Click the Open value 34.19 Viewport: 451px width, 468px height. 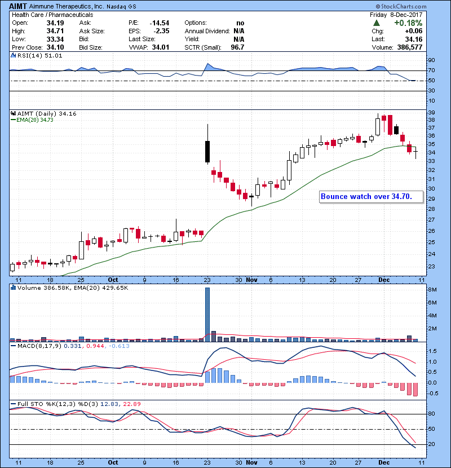point(55,23)
